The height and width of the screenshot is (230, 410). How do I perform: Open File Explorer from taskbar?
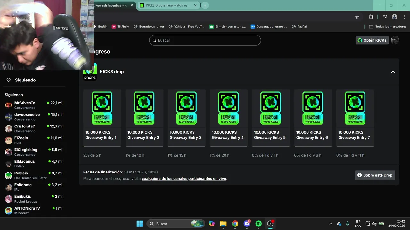tap(223, 224)
